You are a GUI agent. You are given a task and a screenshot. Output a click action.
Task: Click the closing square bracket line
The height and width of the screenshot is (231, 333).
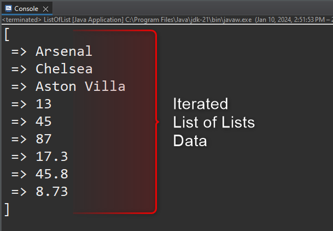7,210
